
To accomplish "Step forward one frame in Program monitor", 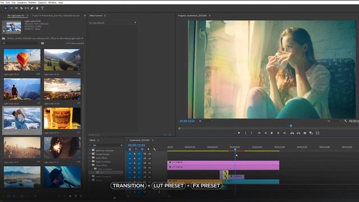I will 278,133.
